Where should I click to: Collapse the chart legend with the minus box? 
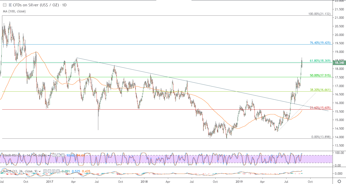click(x=4, y=5)
